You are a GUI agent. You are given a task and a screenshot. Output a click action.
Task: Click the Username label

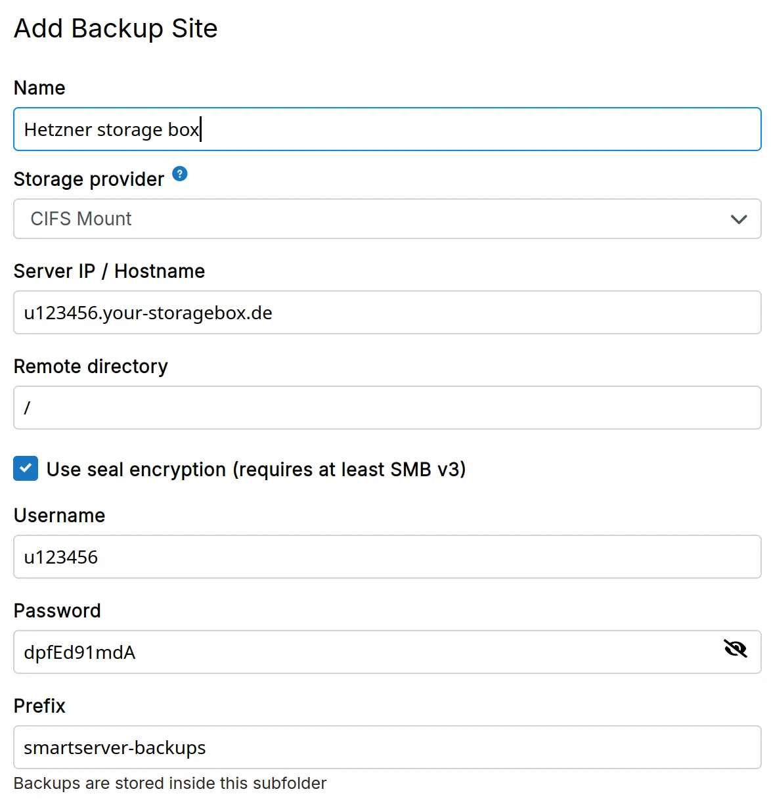(x=59, y=516)
